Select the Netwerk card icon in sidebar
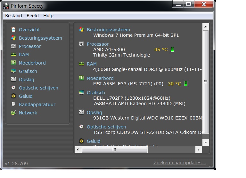Viewport: 246px width, 178px height. [x=13, y=112]
